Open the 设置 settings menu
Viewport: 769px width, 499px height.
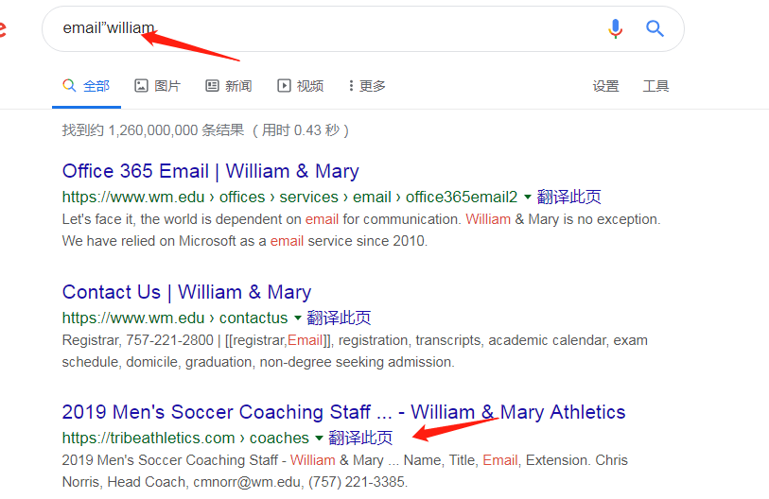605,86
